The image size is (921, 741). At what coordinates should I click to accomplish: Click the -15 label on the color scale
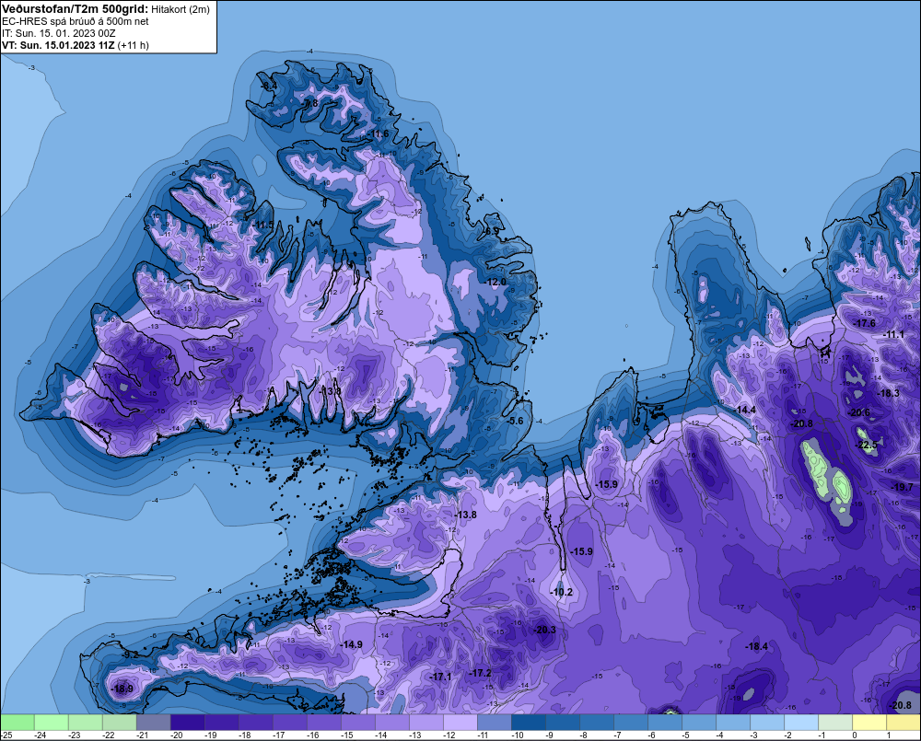[347, 735]
